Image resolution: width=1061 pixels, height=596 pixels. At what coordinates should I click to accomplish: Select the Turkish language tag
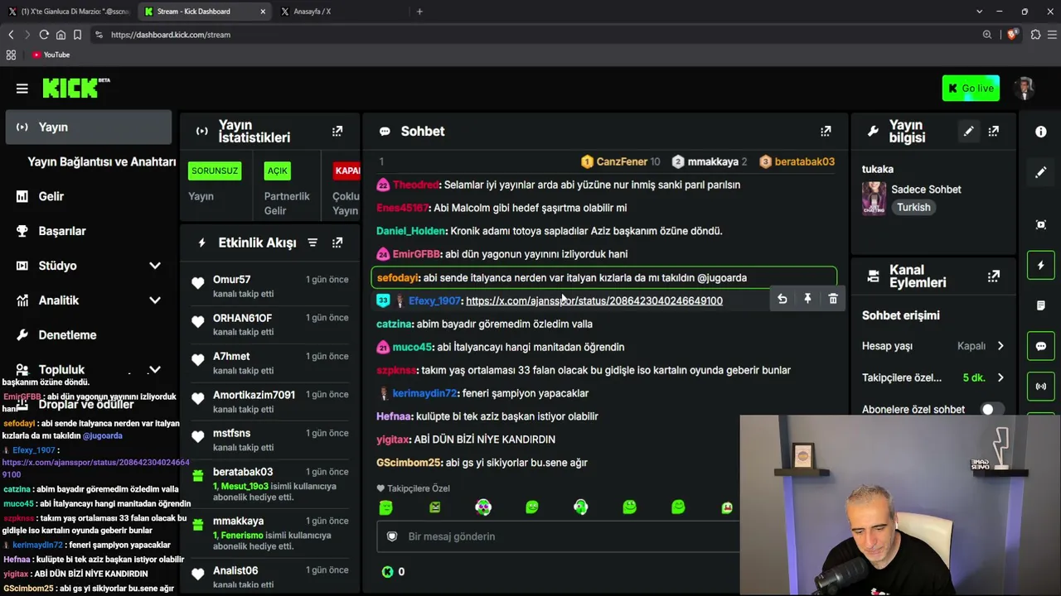(913, 208)
